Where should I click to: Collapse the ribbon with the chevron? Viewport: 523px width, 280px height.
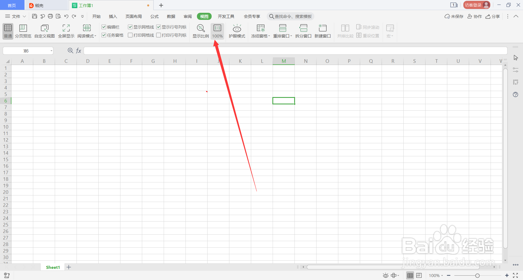click(516, 16)
